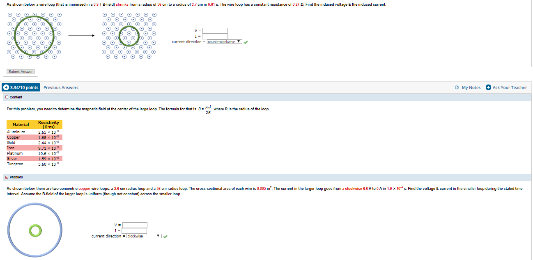Click the V input field in the second problem
The width and height of the screenshot is (533, 260).
click(135, 225)
